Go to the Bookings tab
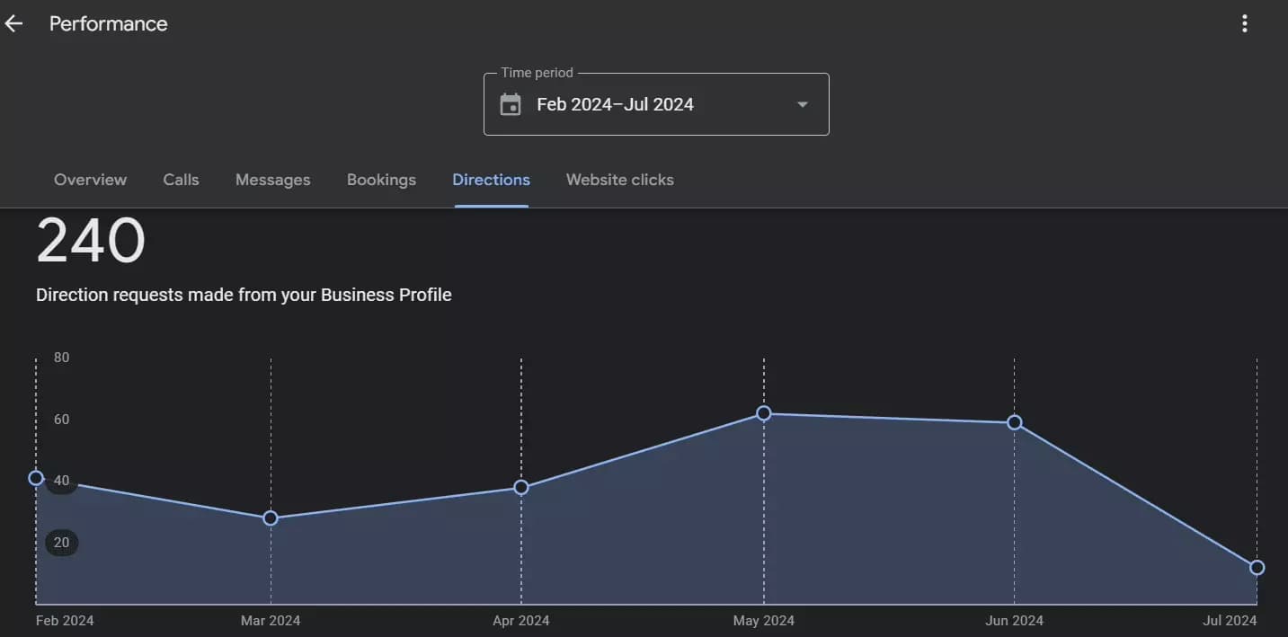The height and width of the screenshot is (637, 1288). 381,180
